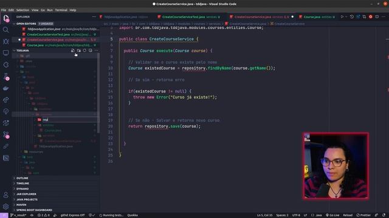Screen dimensions: 389x218
Task: Open the Remote Explorer monitor icon
Action: pyautogui.click(x=5, y=53)
